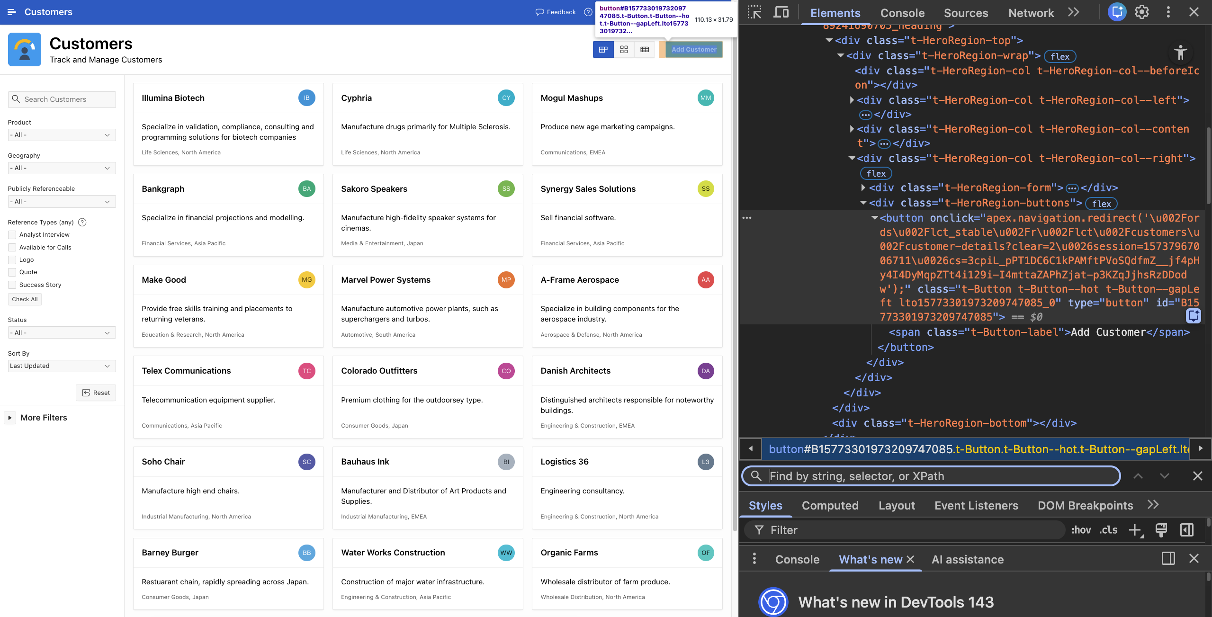
Task: Check the Analyst Interview reference type
Action: (11, 234)
